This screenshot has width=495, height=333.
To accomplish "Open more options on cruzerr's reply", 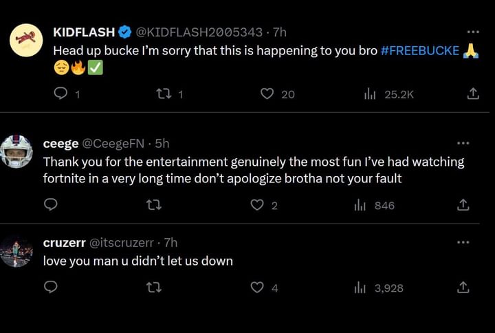I will coord(463,242).
